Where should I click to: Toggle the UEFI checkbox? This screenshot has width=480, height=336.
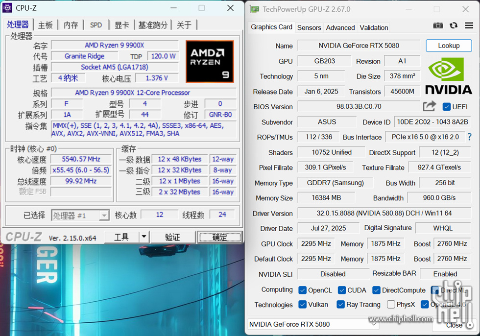coord(446,107)
